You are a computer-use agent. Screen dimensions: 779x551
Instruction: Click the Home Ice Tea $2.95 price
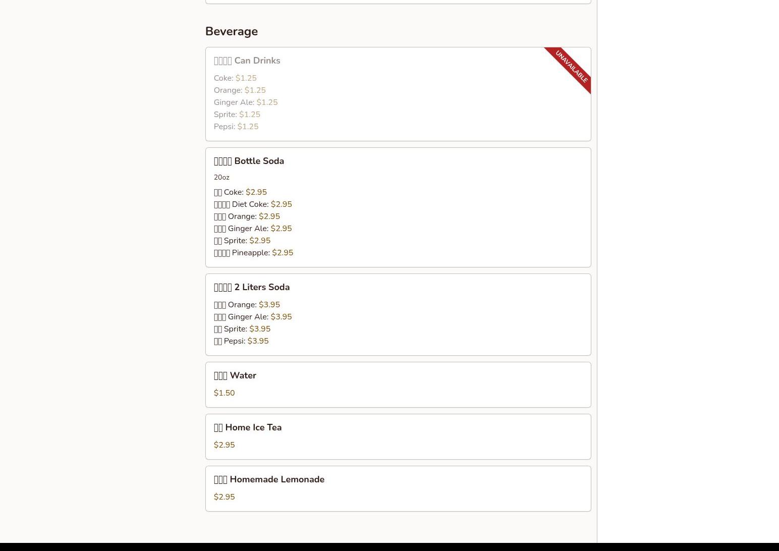click(x=224, y=445)
